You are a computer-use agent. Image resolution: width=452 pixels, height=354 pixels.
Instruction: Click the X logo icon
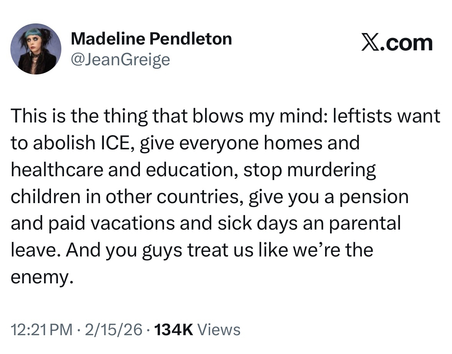371,43
